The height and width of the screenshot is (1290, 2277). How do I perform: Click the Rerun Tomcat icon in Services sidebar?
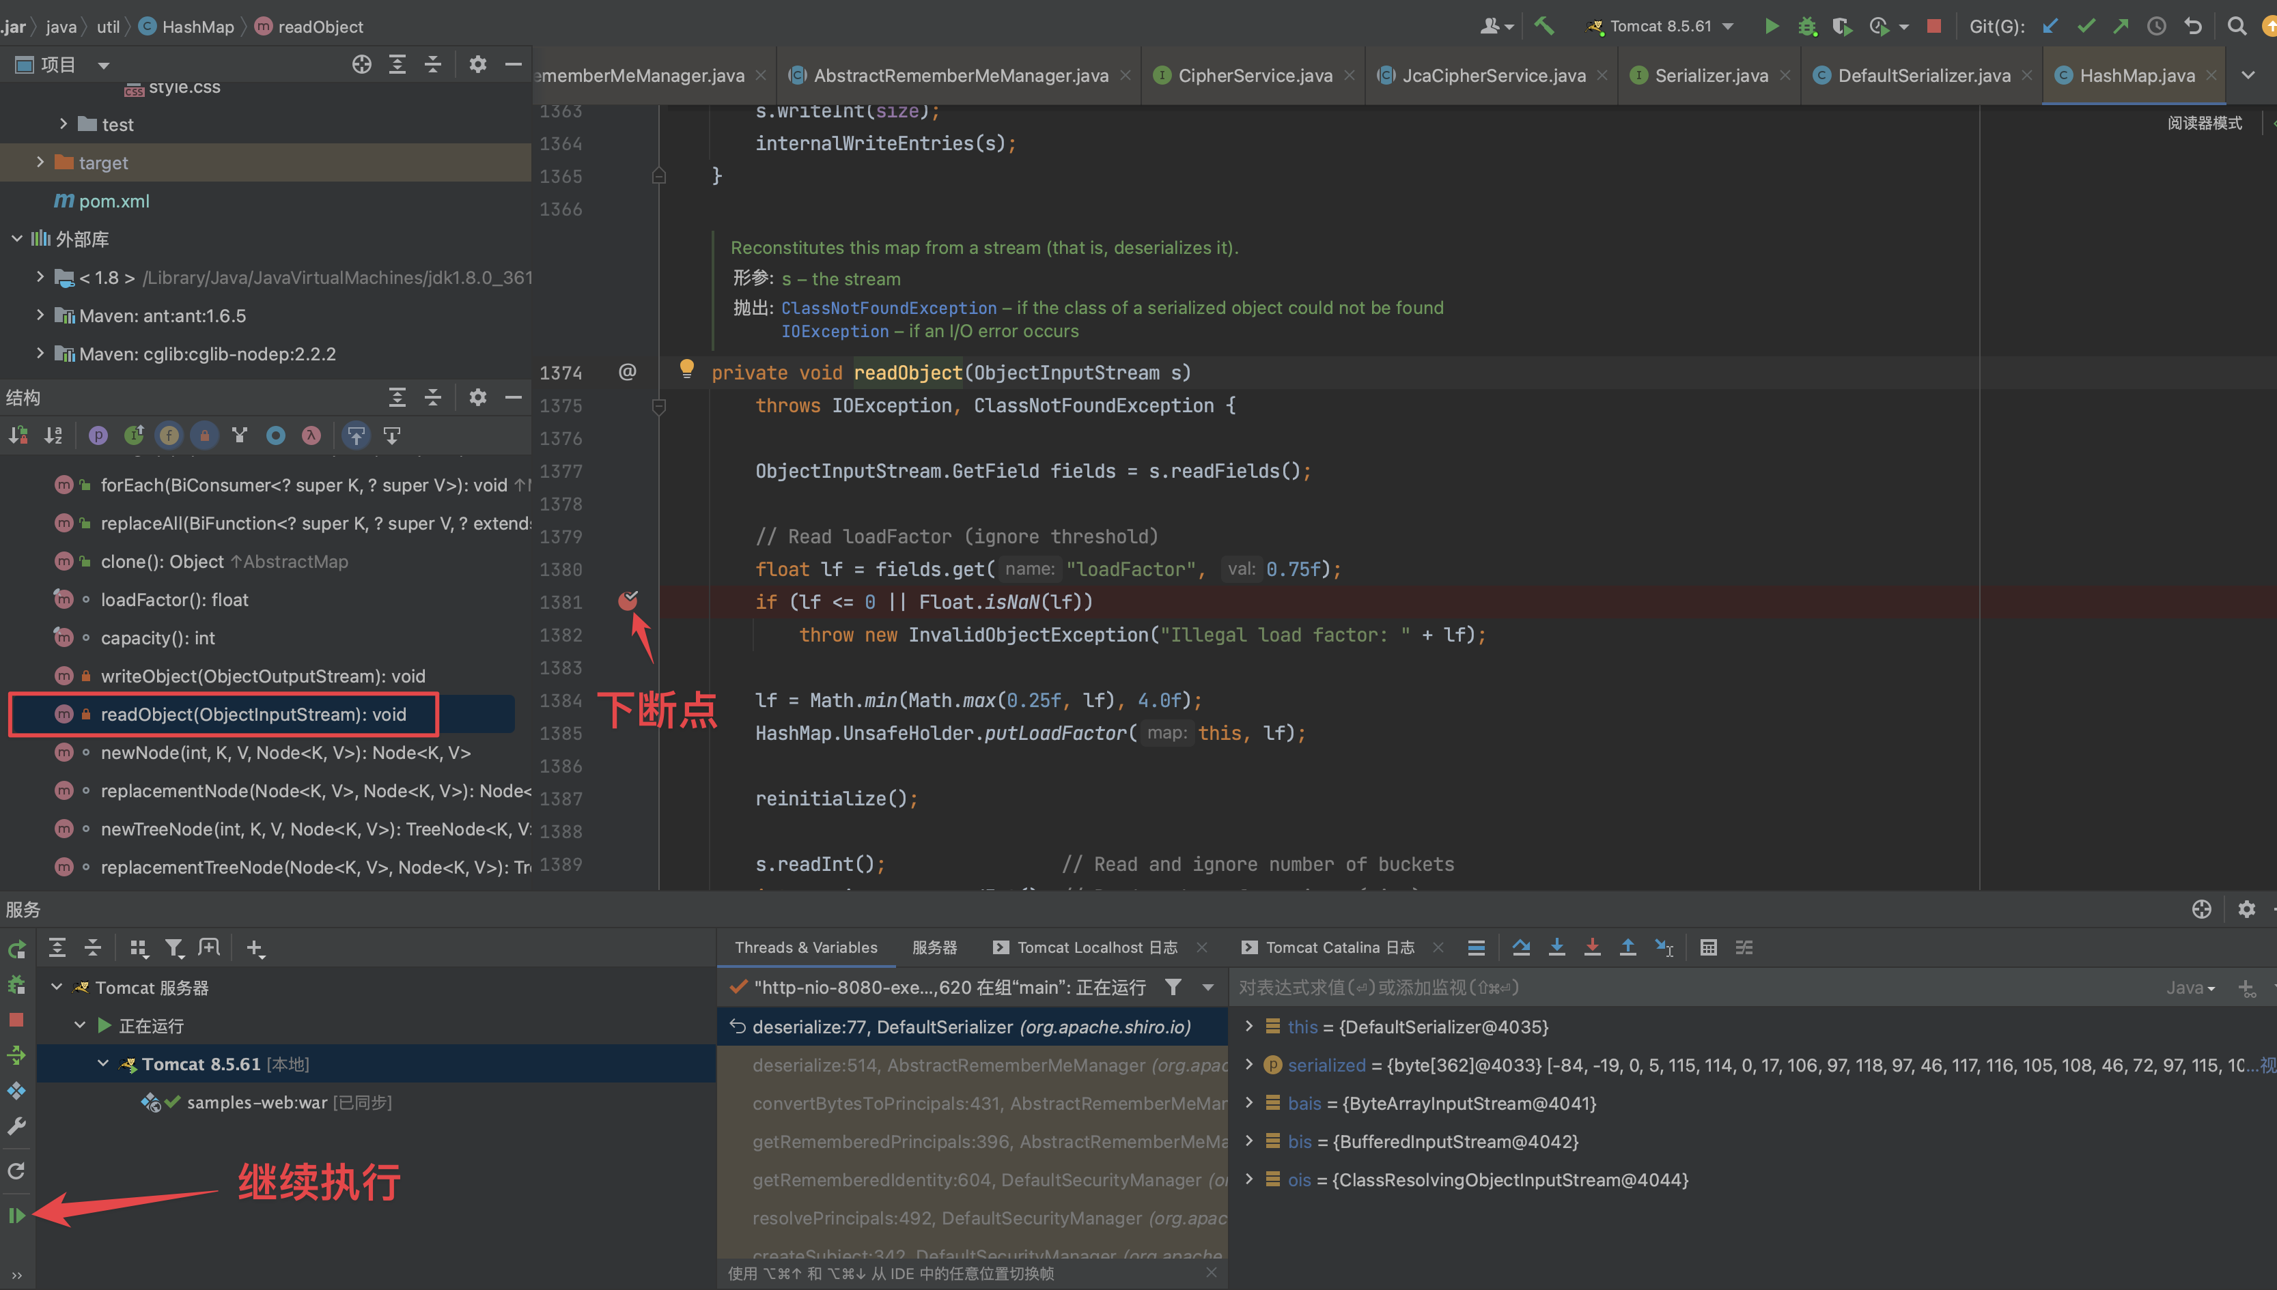click(x=16, y=950)
